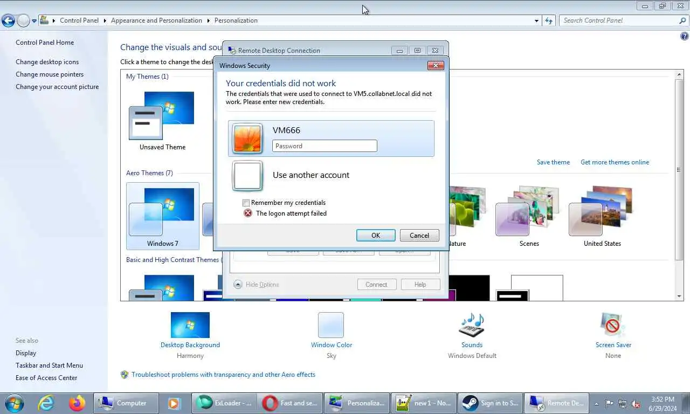Select Personalization breadcrumb segment

pos(236,20)
